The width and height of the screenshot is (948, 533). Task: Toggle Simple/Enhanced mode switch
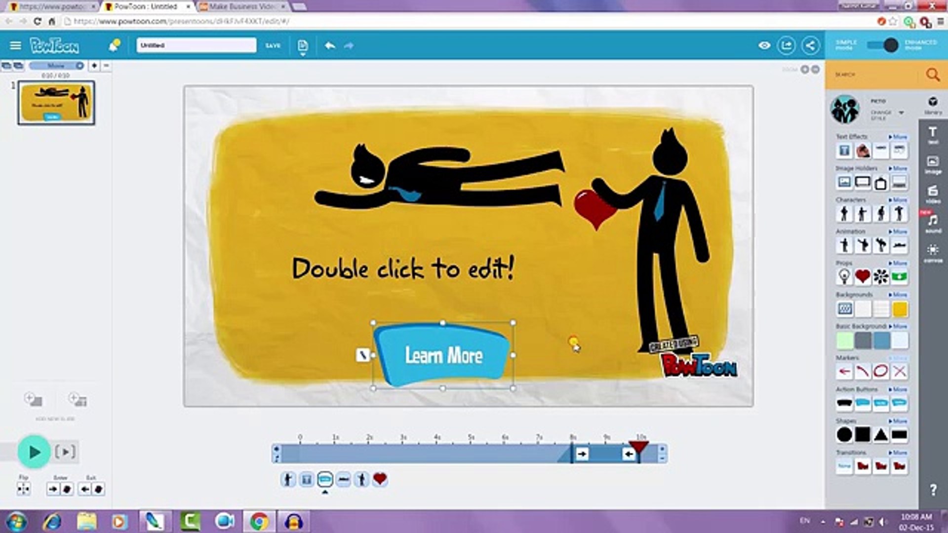pyautogui.click(x=883, y=45)
